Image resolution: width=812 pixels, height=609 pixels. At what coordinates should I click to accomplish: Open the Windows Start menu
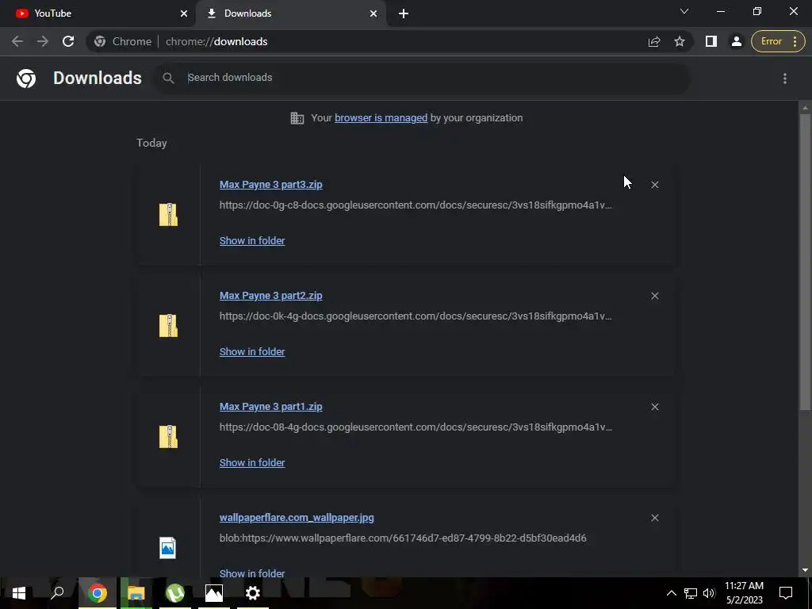click(19, 593)
